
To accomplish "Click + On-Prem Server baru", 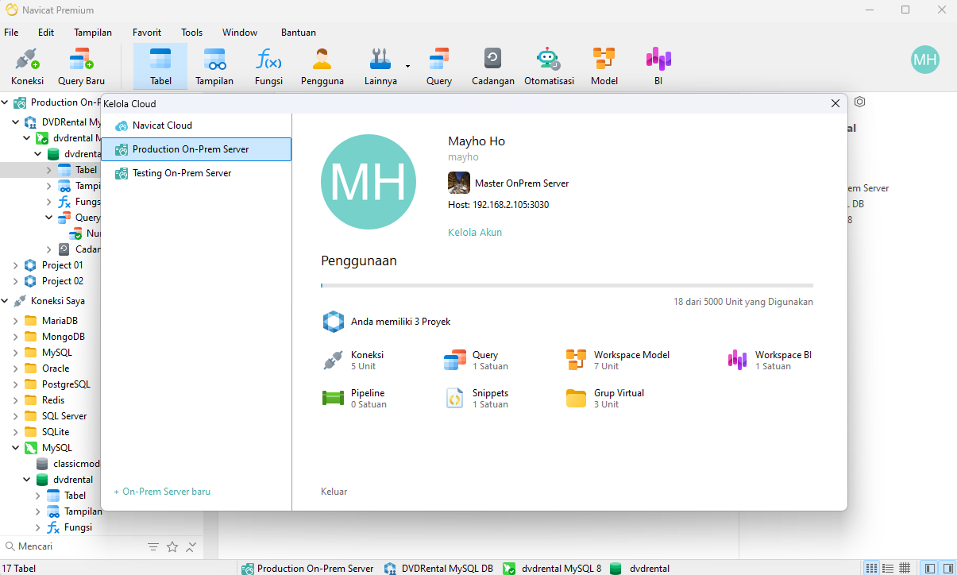I will point(162,492).
